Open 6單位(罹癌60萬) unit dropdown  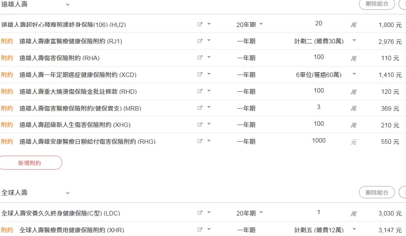[326, 75]
